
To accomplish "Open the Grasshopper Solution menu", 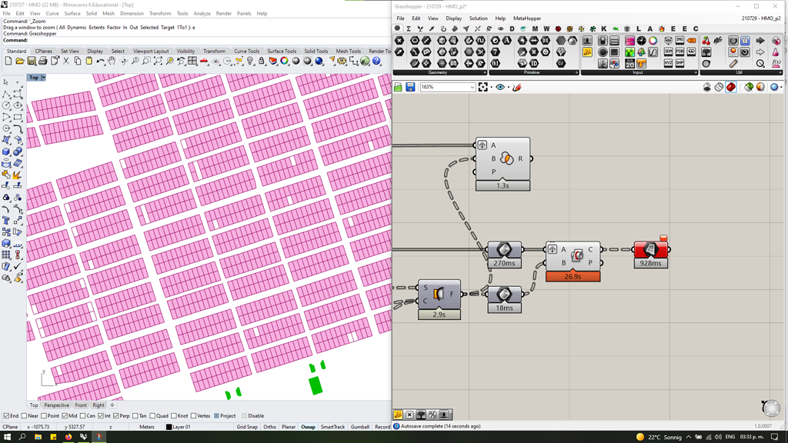I will 478,18.
